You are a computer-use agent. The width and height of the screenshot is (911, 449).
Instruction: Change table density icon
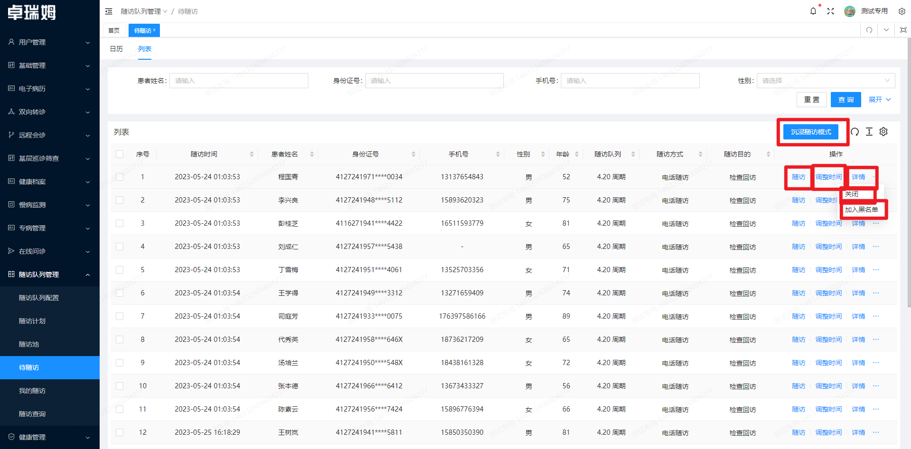click(x=869, y=132)
